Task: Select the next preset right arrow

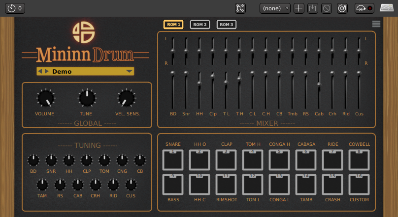Action: tap(47, 71)
